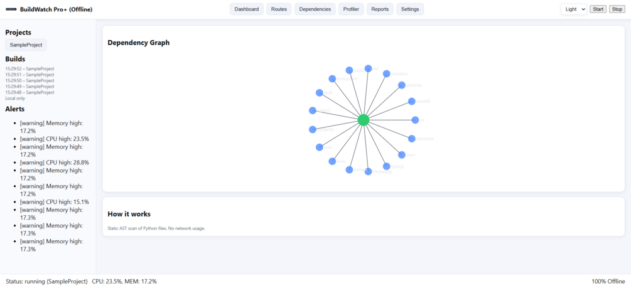
Task: Select the datetime node in graph
Action: tap(412, 139)
